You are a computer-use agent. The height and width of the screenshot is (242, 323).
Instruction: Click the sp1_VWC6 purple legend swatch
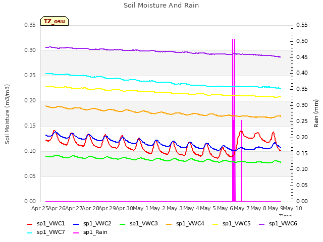(261, 224)
